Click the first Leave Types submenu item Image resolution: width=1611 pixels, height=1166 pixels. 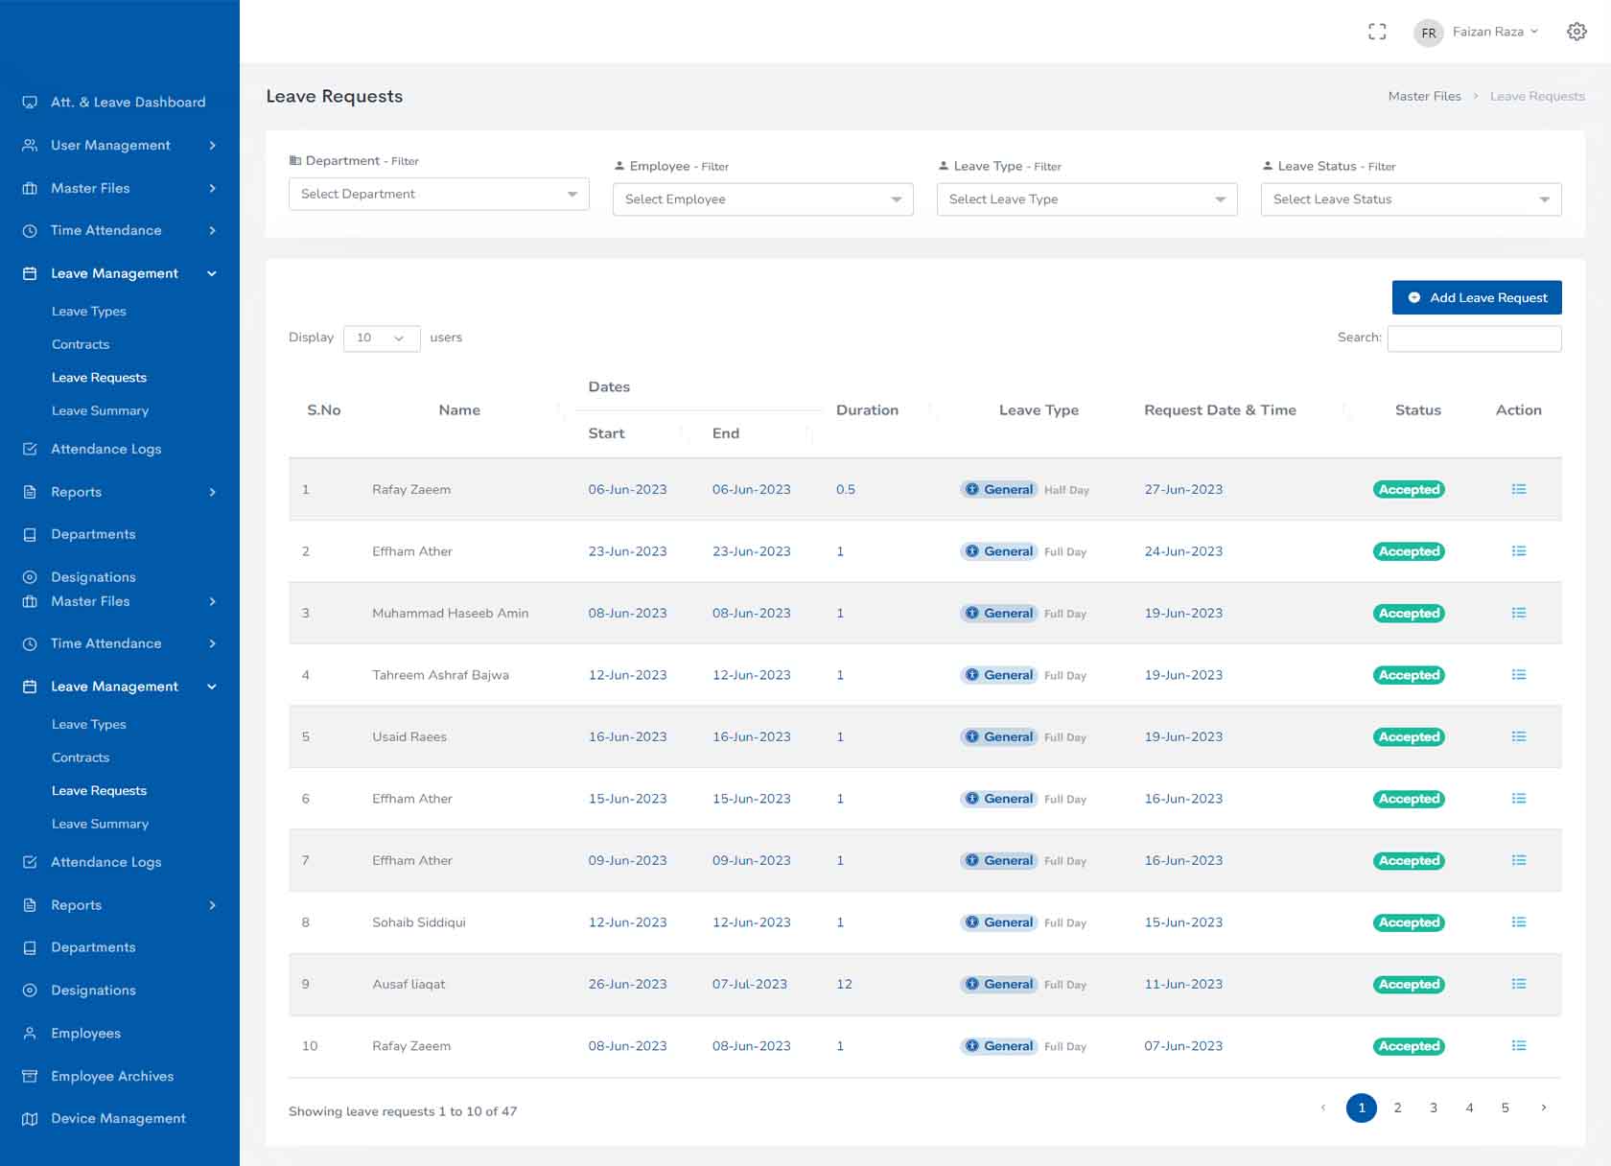(89, 312)
